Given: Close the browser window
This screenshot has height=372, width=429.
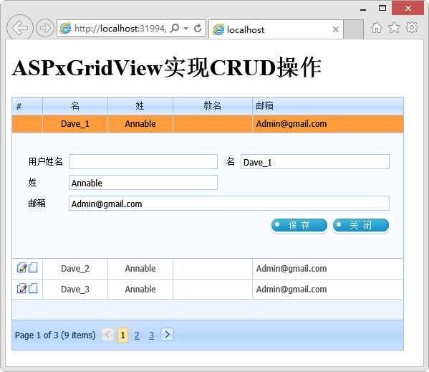Looking at the screenshot, I should coord(408,8).
